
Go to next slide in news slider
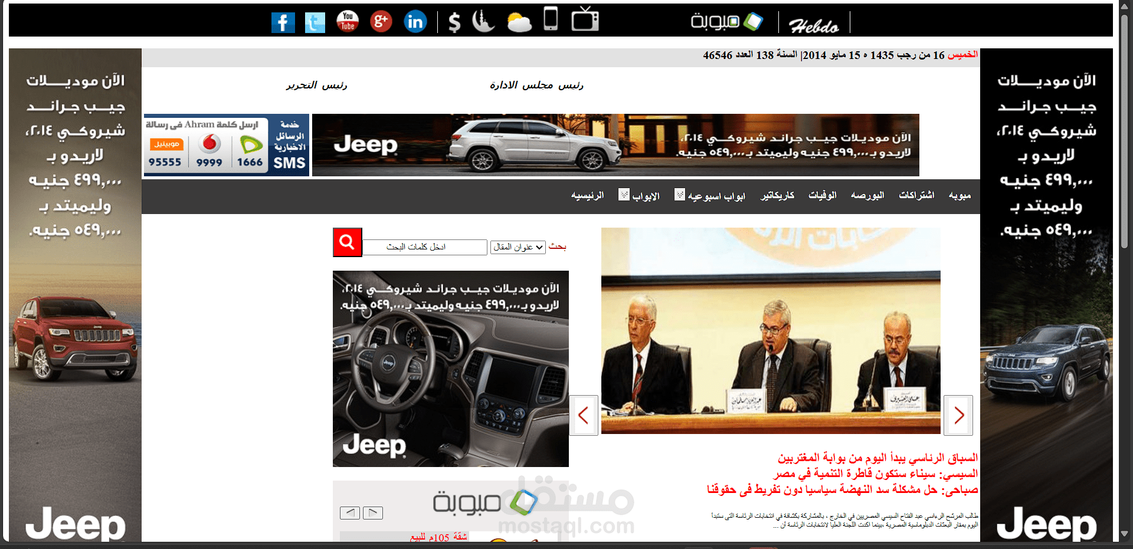click(958, 415)
